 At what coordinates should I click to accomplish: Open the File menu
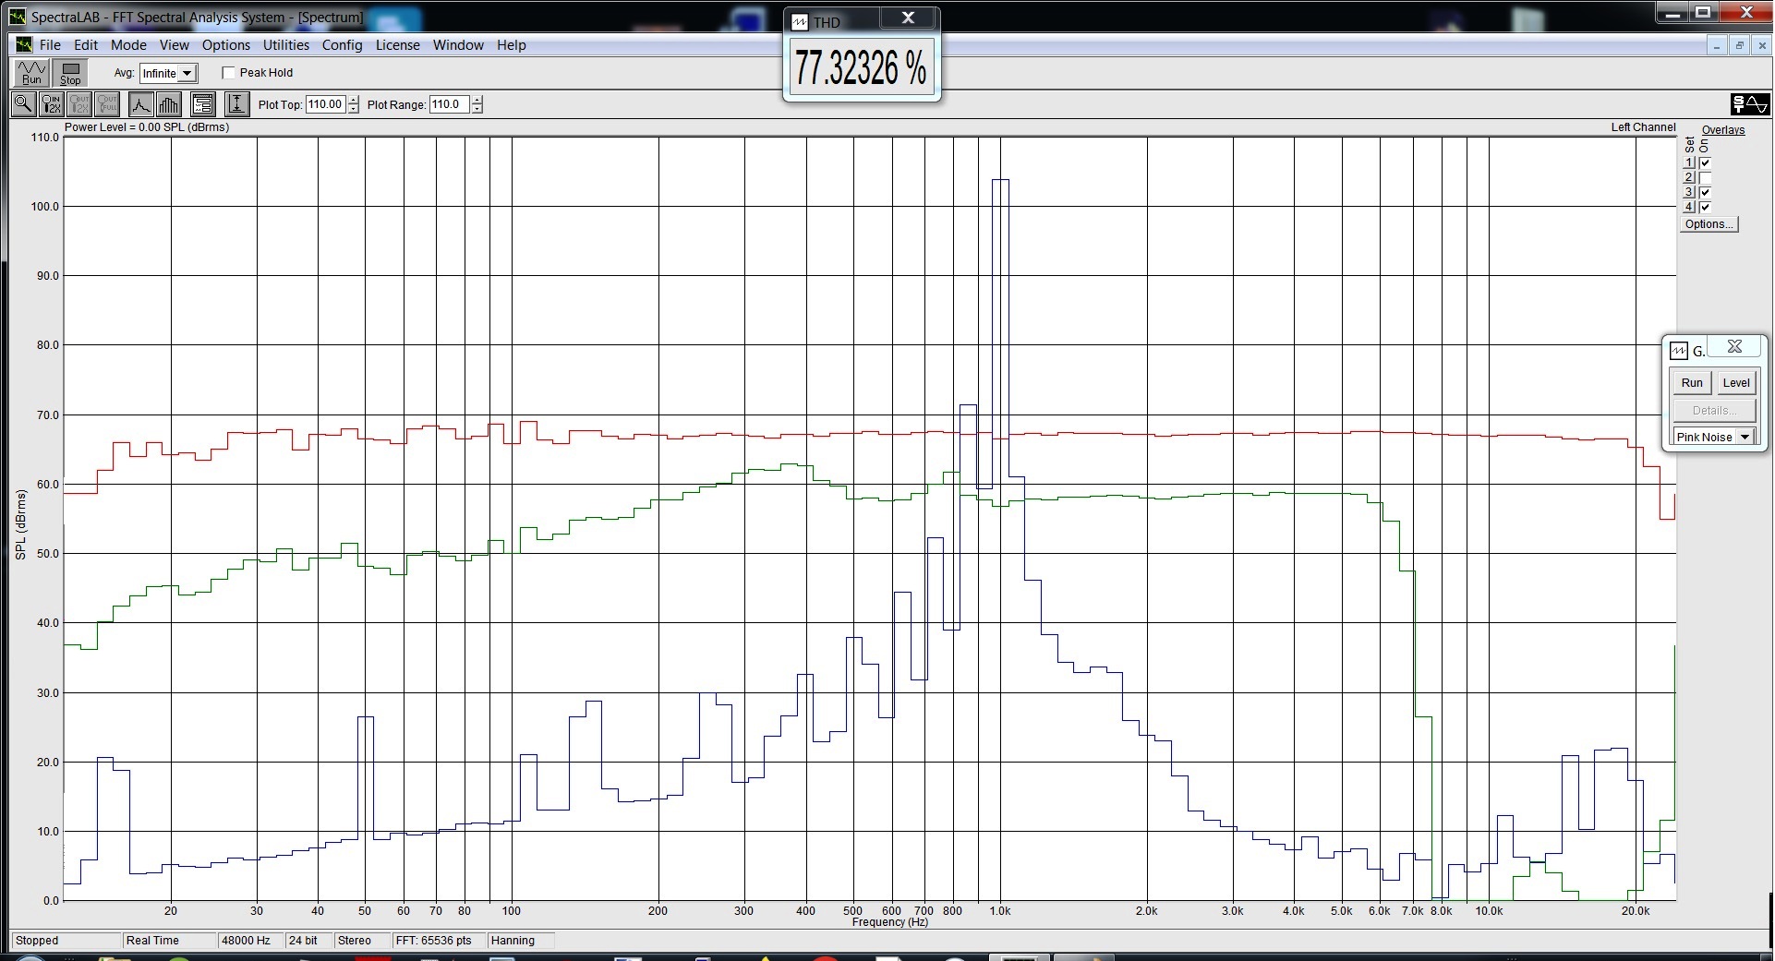click(50, 45)
